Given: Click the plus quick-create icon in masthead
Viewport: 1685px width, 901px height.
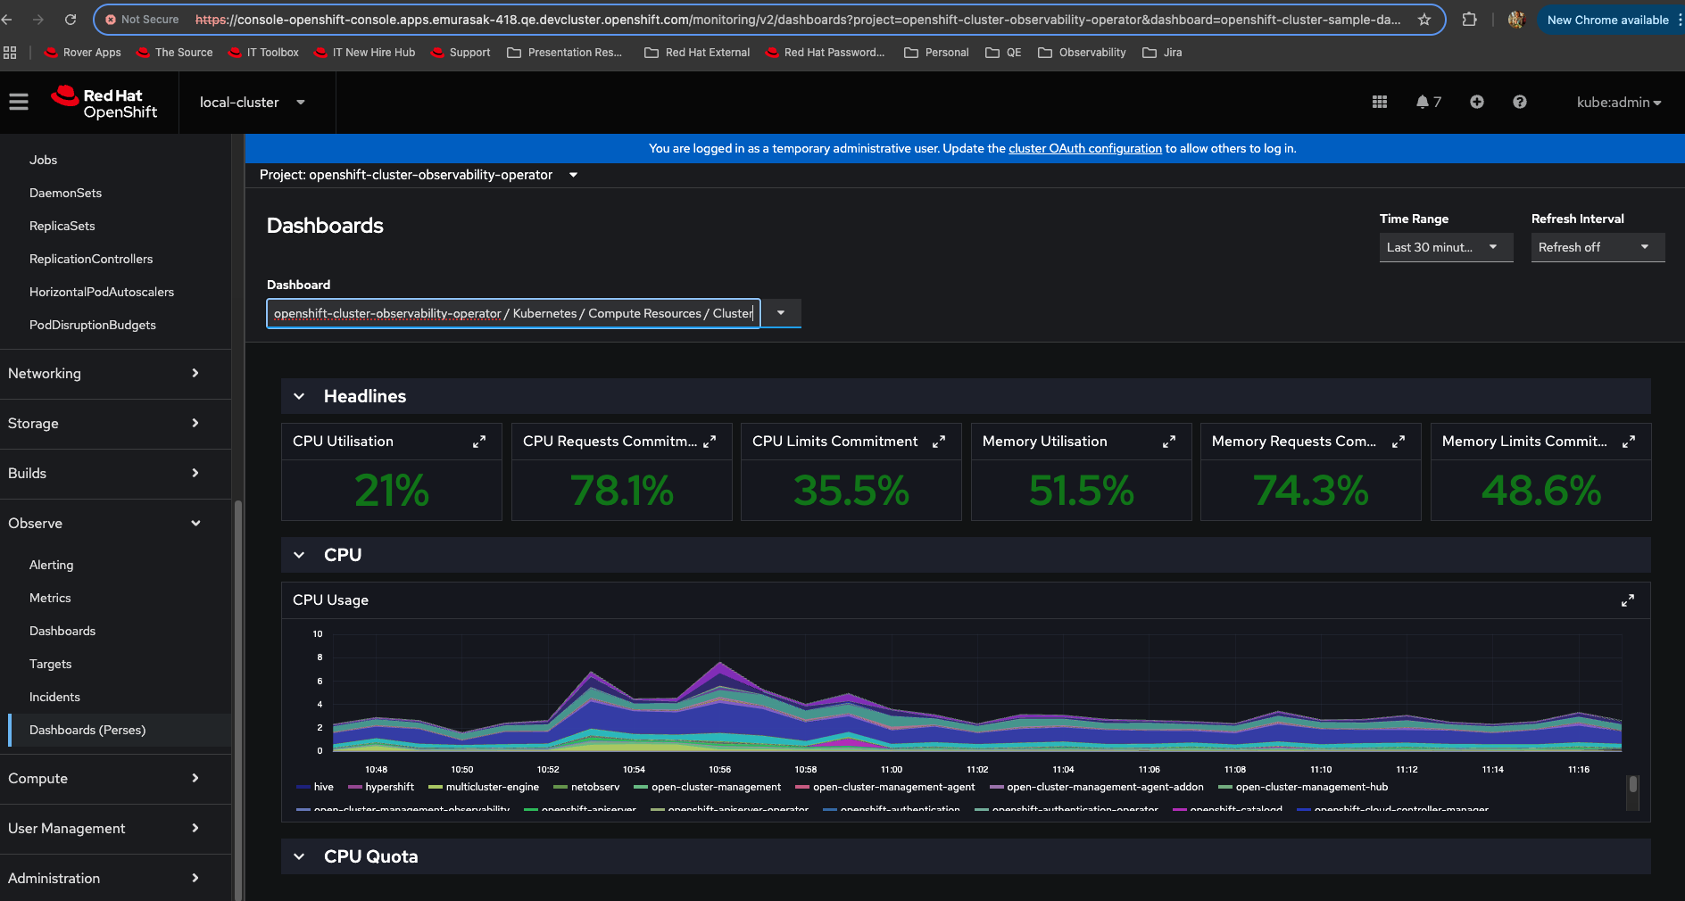Looking at the screenshot, I should (1476, 103).
